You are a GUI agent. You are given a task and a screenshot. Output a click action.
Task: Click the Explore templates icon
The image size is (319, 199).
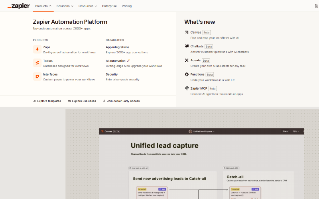tap(35, 101)
